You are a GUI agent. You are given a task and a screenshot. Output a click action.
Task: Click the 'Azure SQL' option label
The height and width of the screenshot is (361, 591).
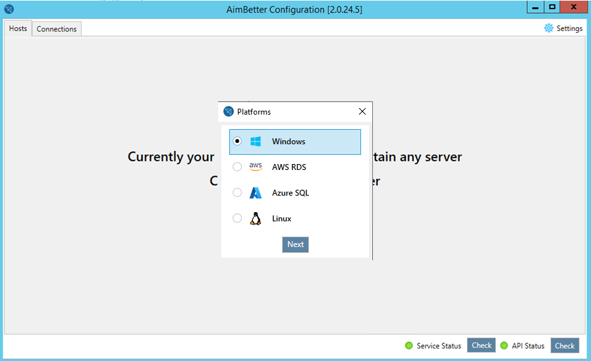click(x=291, y=193)
